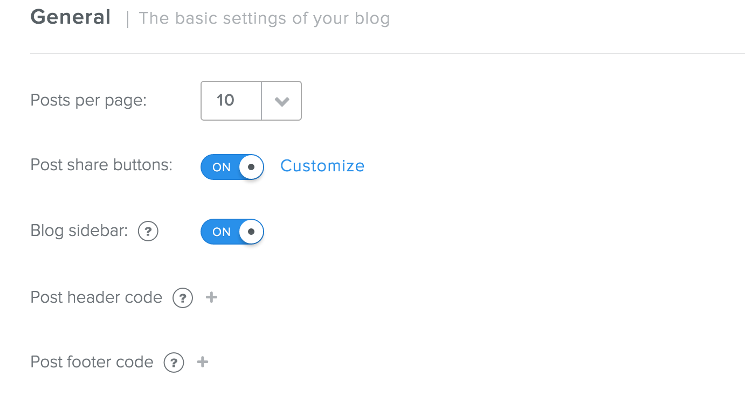
Task: Click the white knob on Blog sidebar switch
Action: tap(251, 232)
